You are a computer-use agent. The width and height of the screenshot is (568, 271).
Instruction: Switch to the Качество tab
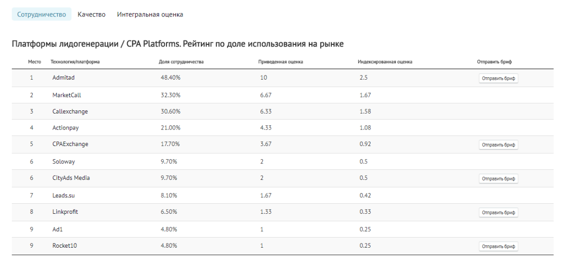(x=91, y=14)
